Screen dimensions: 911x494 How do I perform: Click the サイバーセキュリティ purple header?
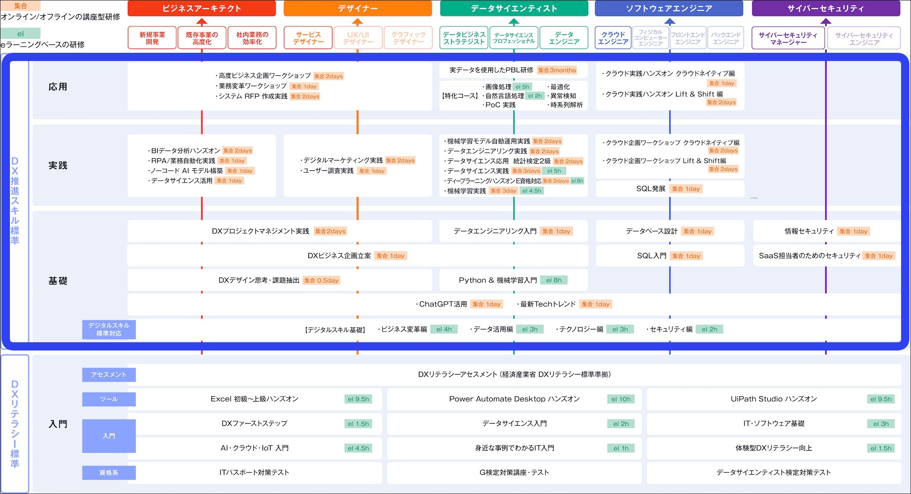(x=826, y=8)
